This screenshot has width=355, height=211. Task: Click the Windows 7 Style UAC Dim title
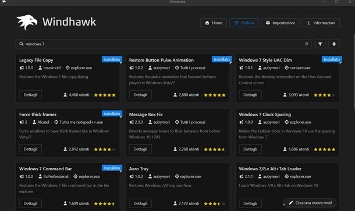pos(265,60)
